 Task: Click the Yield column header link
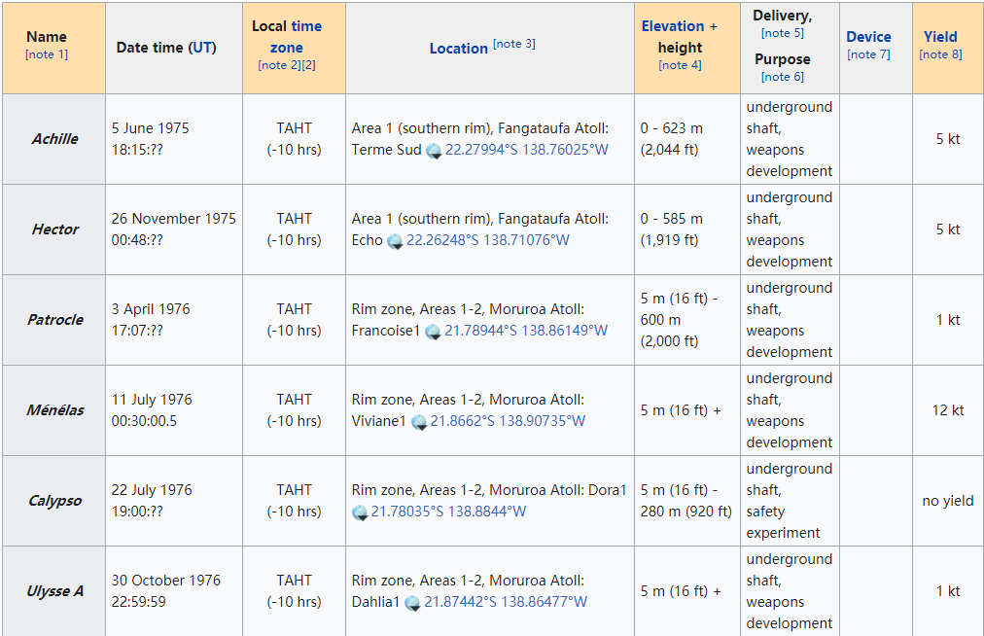pos(940,37)
